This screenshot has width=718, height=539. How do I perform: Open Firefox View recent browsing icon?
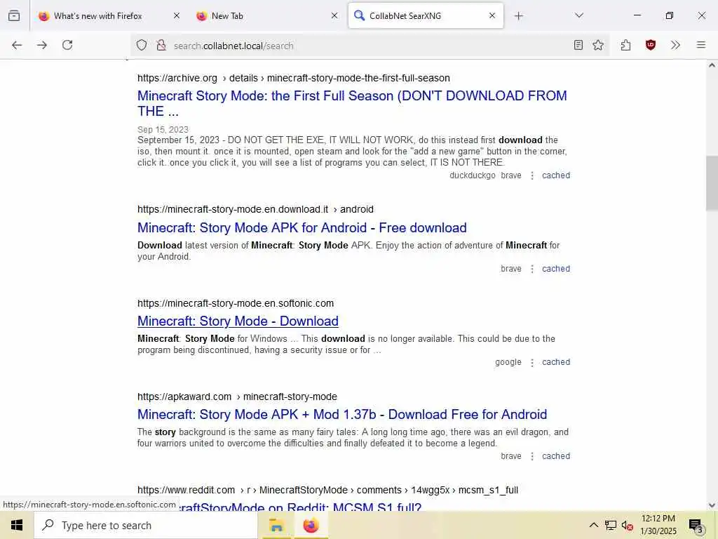[x=14, y=15]
